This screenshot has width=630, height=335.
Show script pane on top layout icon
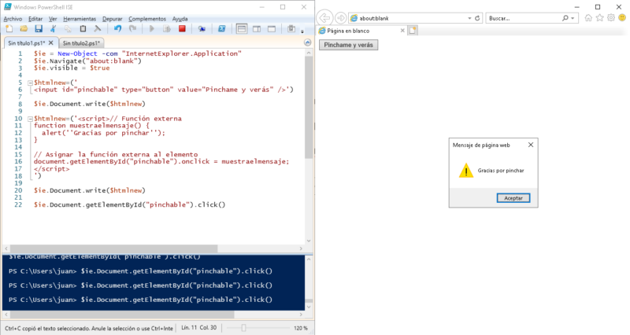[x=242, y=29]
